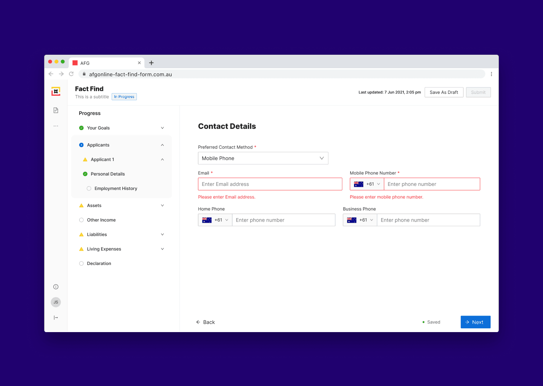Viewport: 543px width, 386px height.
Task: Click the Contact Details heading
Action: pos(227,126)
